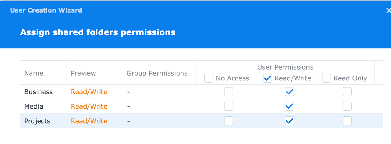Select the Media folder row name
Screen dimensions: 391x144
(x=34, y=107)
